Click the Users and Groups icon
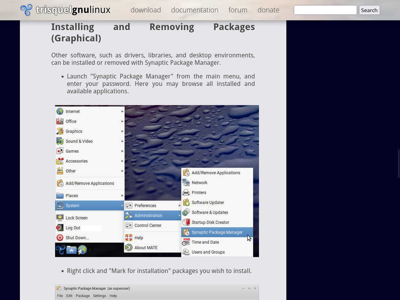The image size is (400, 300). (x=186, y=252)
